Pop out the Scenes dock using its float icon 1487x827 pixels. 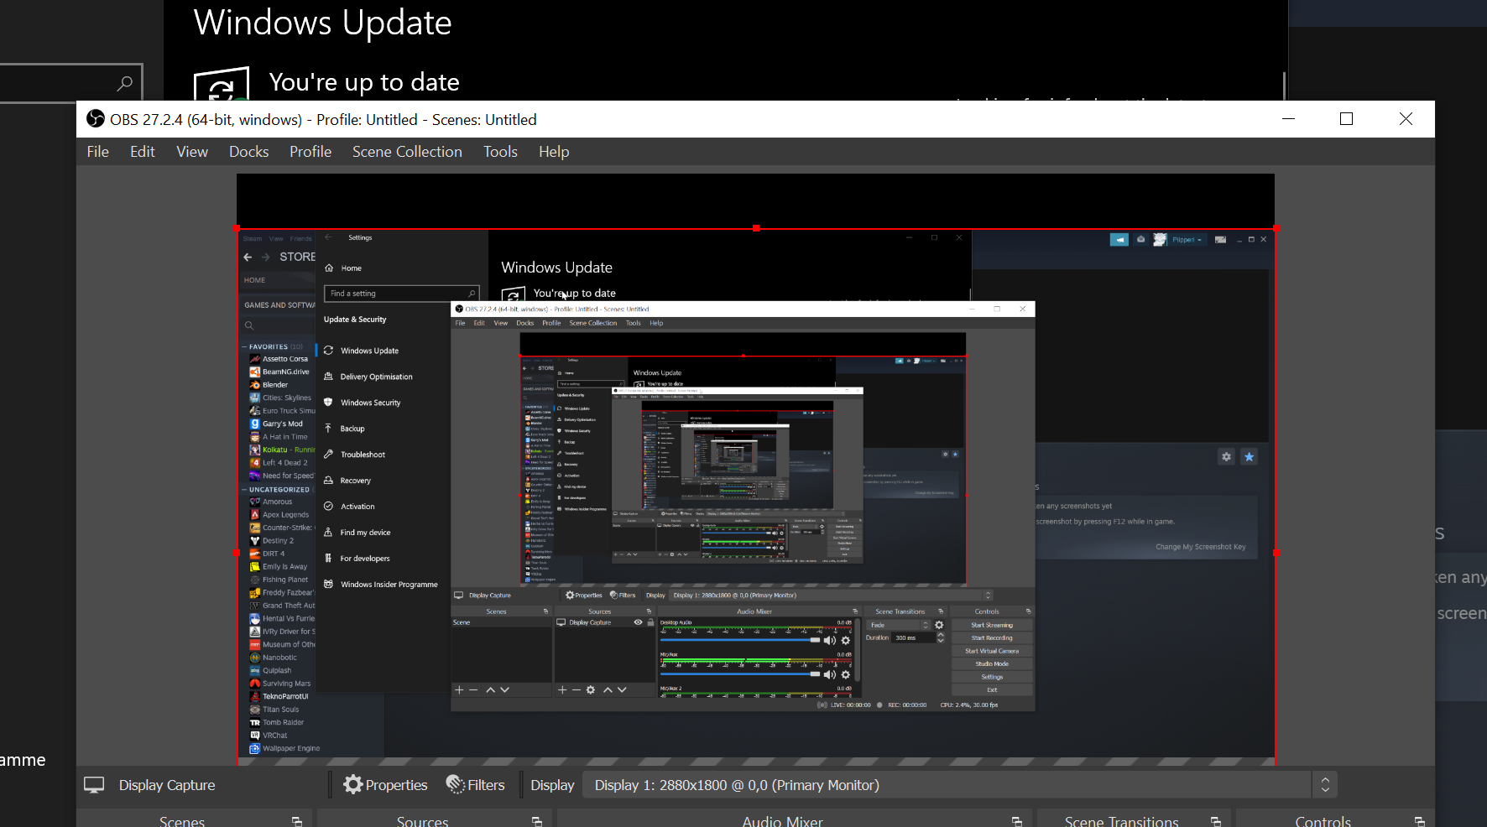[x=296, y=821]
